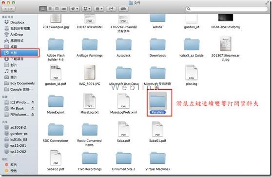Switch to list view mode

coord(50,9)
